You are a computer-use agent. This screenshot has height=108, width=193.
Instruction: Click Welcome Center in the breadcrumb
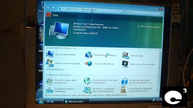(89, 10)
